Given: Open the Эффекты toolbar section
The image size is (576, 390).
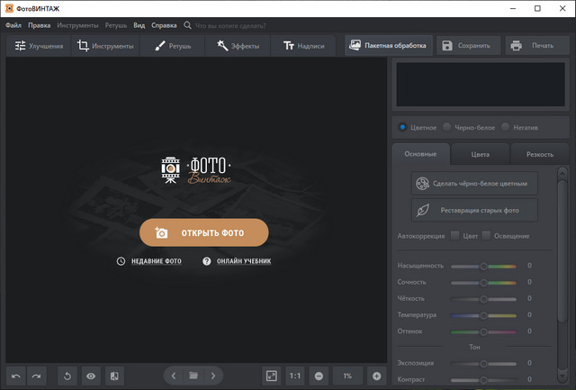Looking at the screenshot, I should (x=238, y=45).
